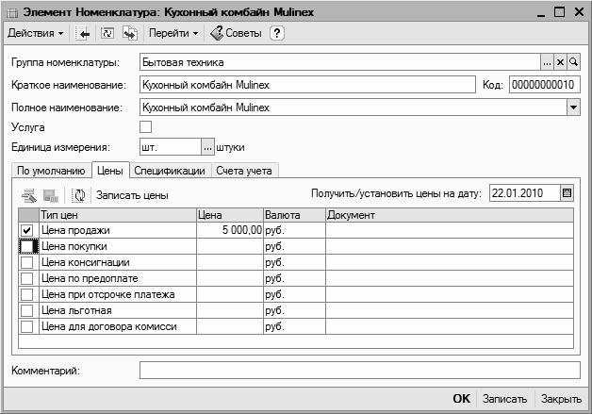Screen dimensions: 592x414
Task: Click the refresh prices icon in Цены toolbar
Action: coord(79,195)
